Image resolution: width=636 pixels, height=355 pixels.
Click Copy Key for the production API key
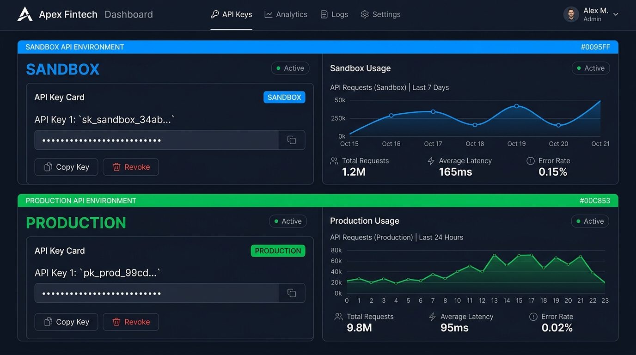(66, 322)
